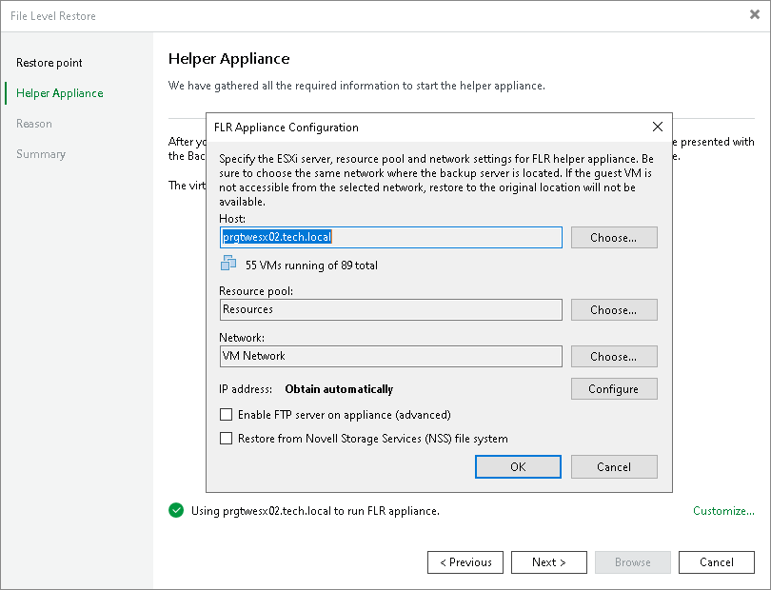This screenshot has width=771, height=590.
Task: Proceed with the Next button
Action: coord(549,562)
